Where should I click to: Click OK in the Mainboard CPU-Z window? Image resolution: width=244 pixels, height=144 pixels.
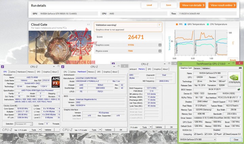point(121,130)
